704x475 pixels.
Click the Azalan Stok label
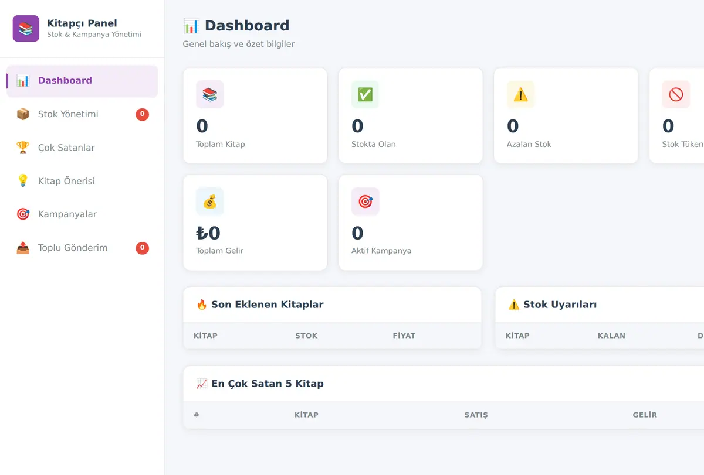529,144
